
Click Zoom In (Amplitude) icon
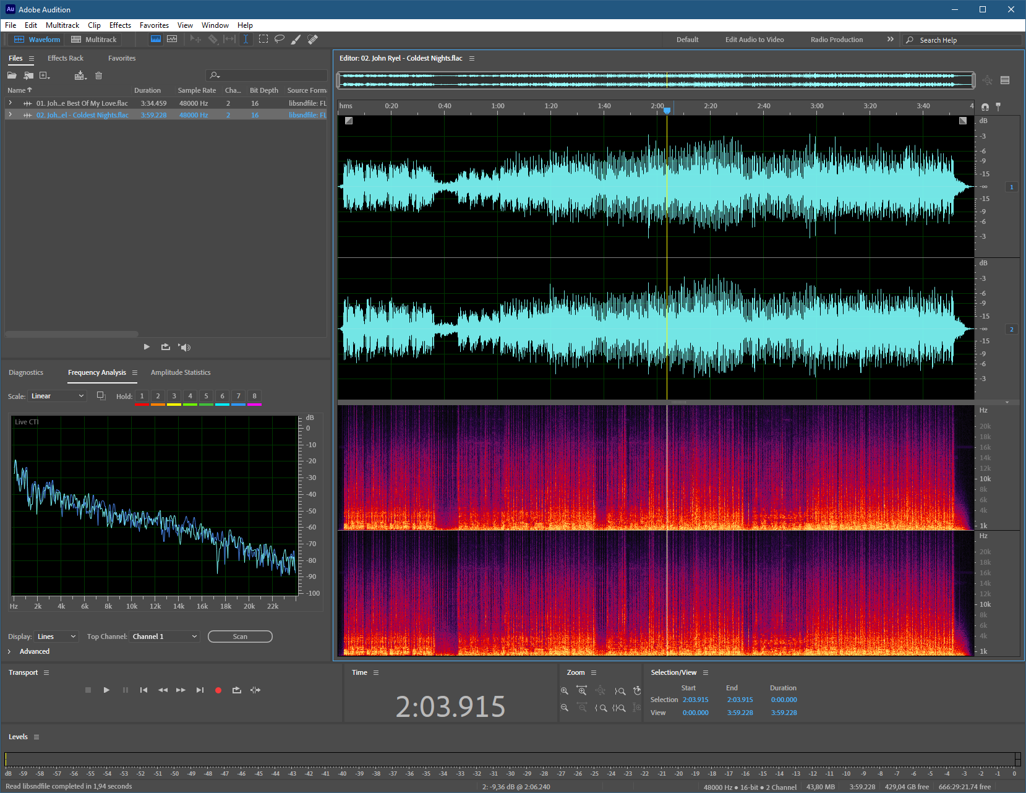(x=565, y=691)
